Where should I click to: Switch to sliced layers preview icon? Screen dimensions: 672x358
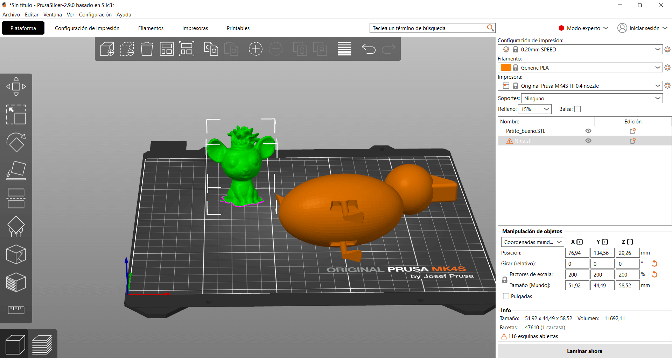click(42, 344)
